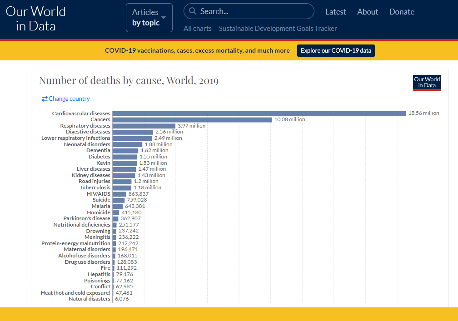Image resolution: width=458 pixels, height=321 pixels.
Task: Open Sustainable Development Goals Tracker link
Action: 278,29
